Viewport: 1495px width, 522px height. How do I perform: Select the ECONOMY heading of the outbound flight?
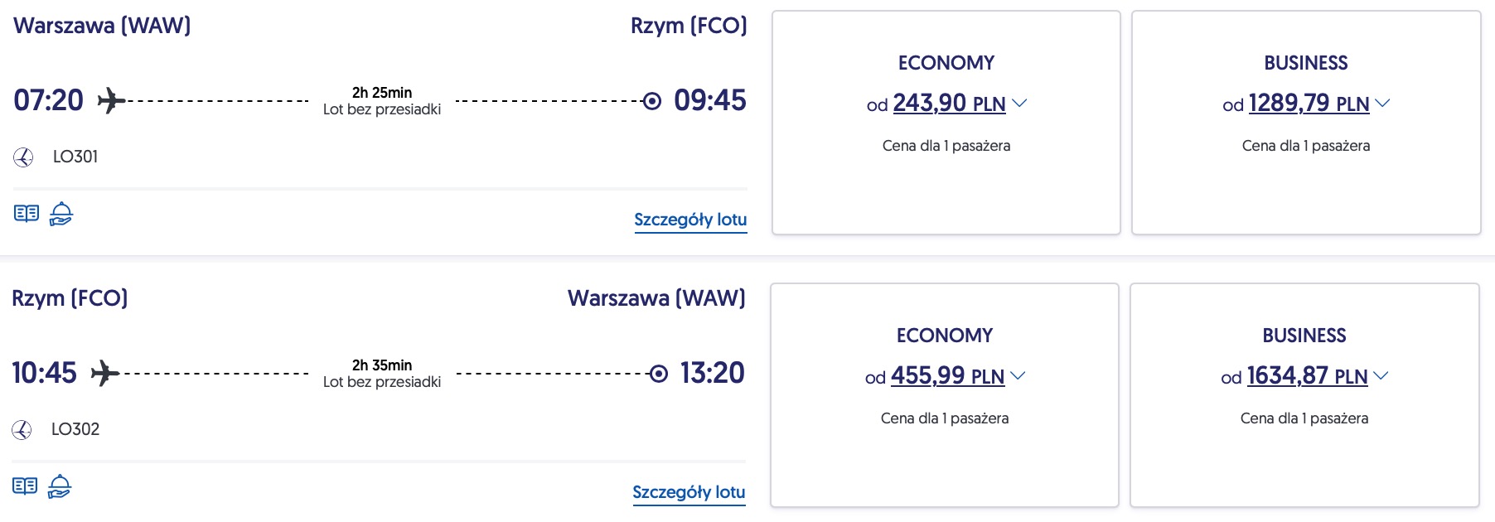click(x=946, y=63)
